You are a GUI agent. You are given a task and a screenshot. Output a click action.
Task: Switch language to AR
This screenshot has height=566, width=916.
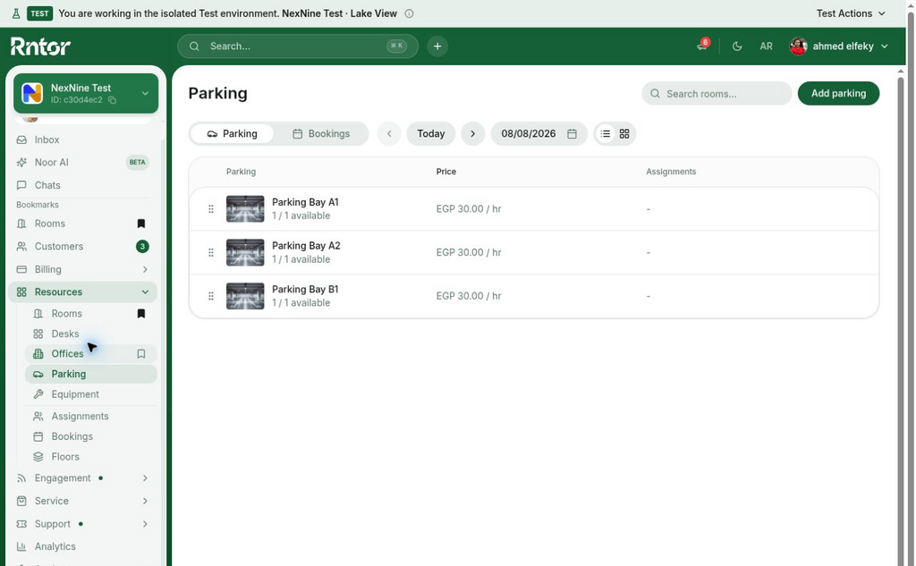(x=766, y=46)
